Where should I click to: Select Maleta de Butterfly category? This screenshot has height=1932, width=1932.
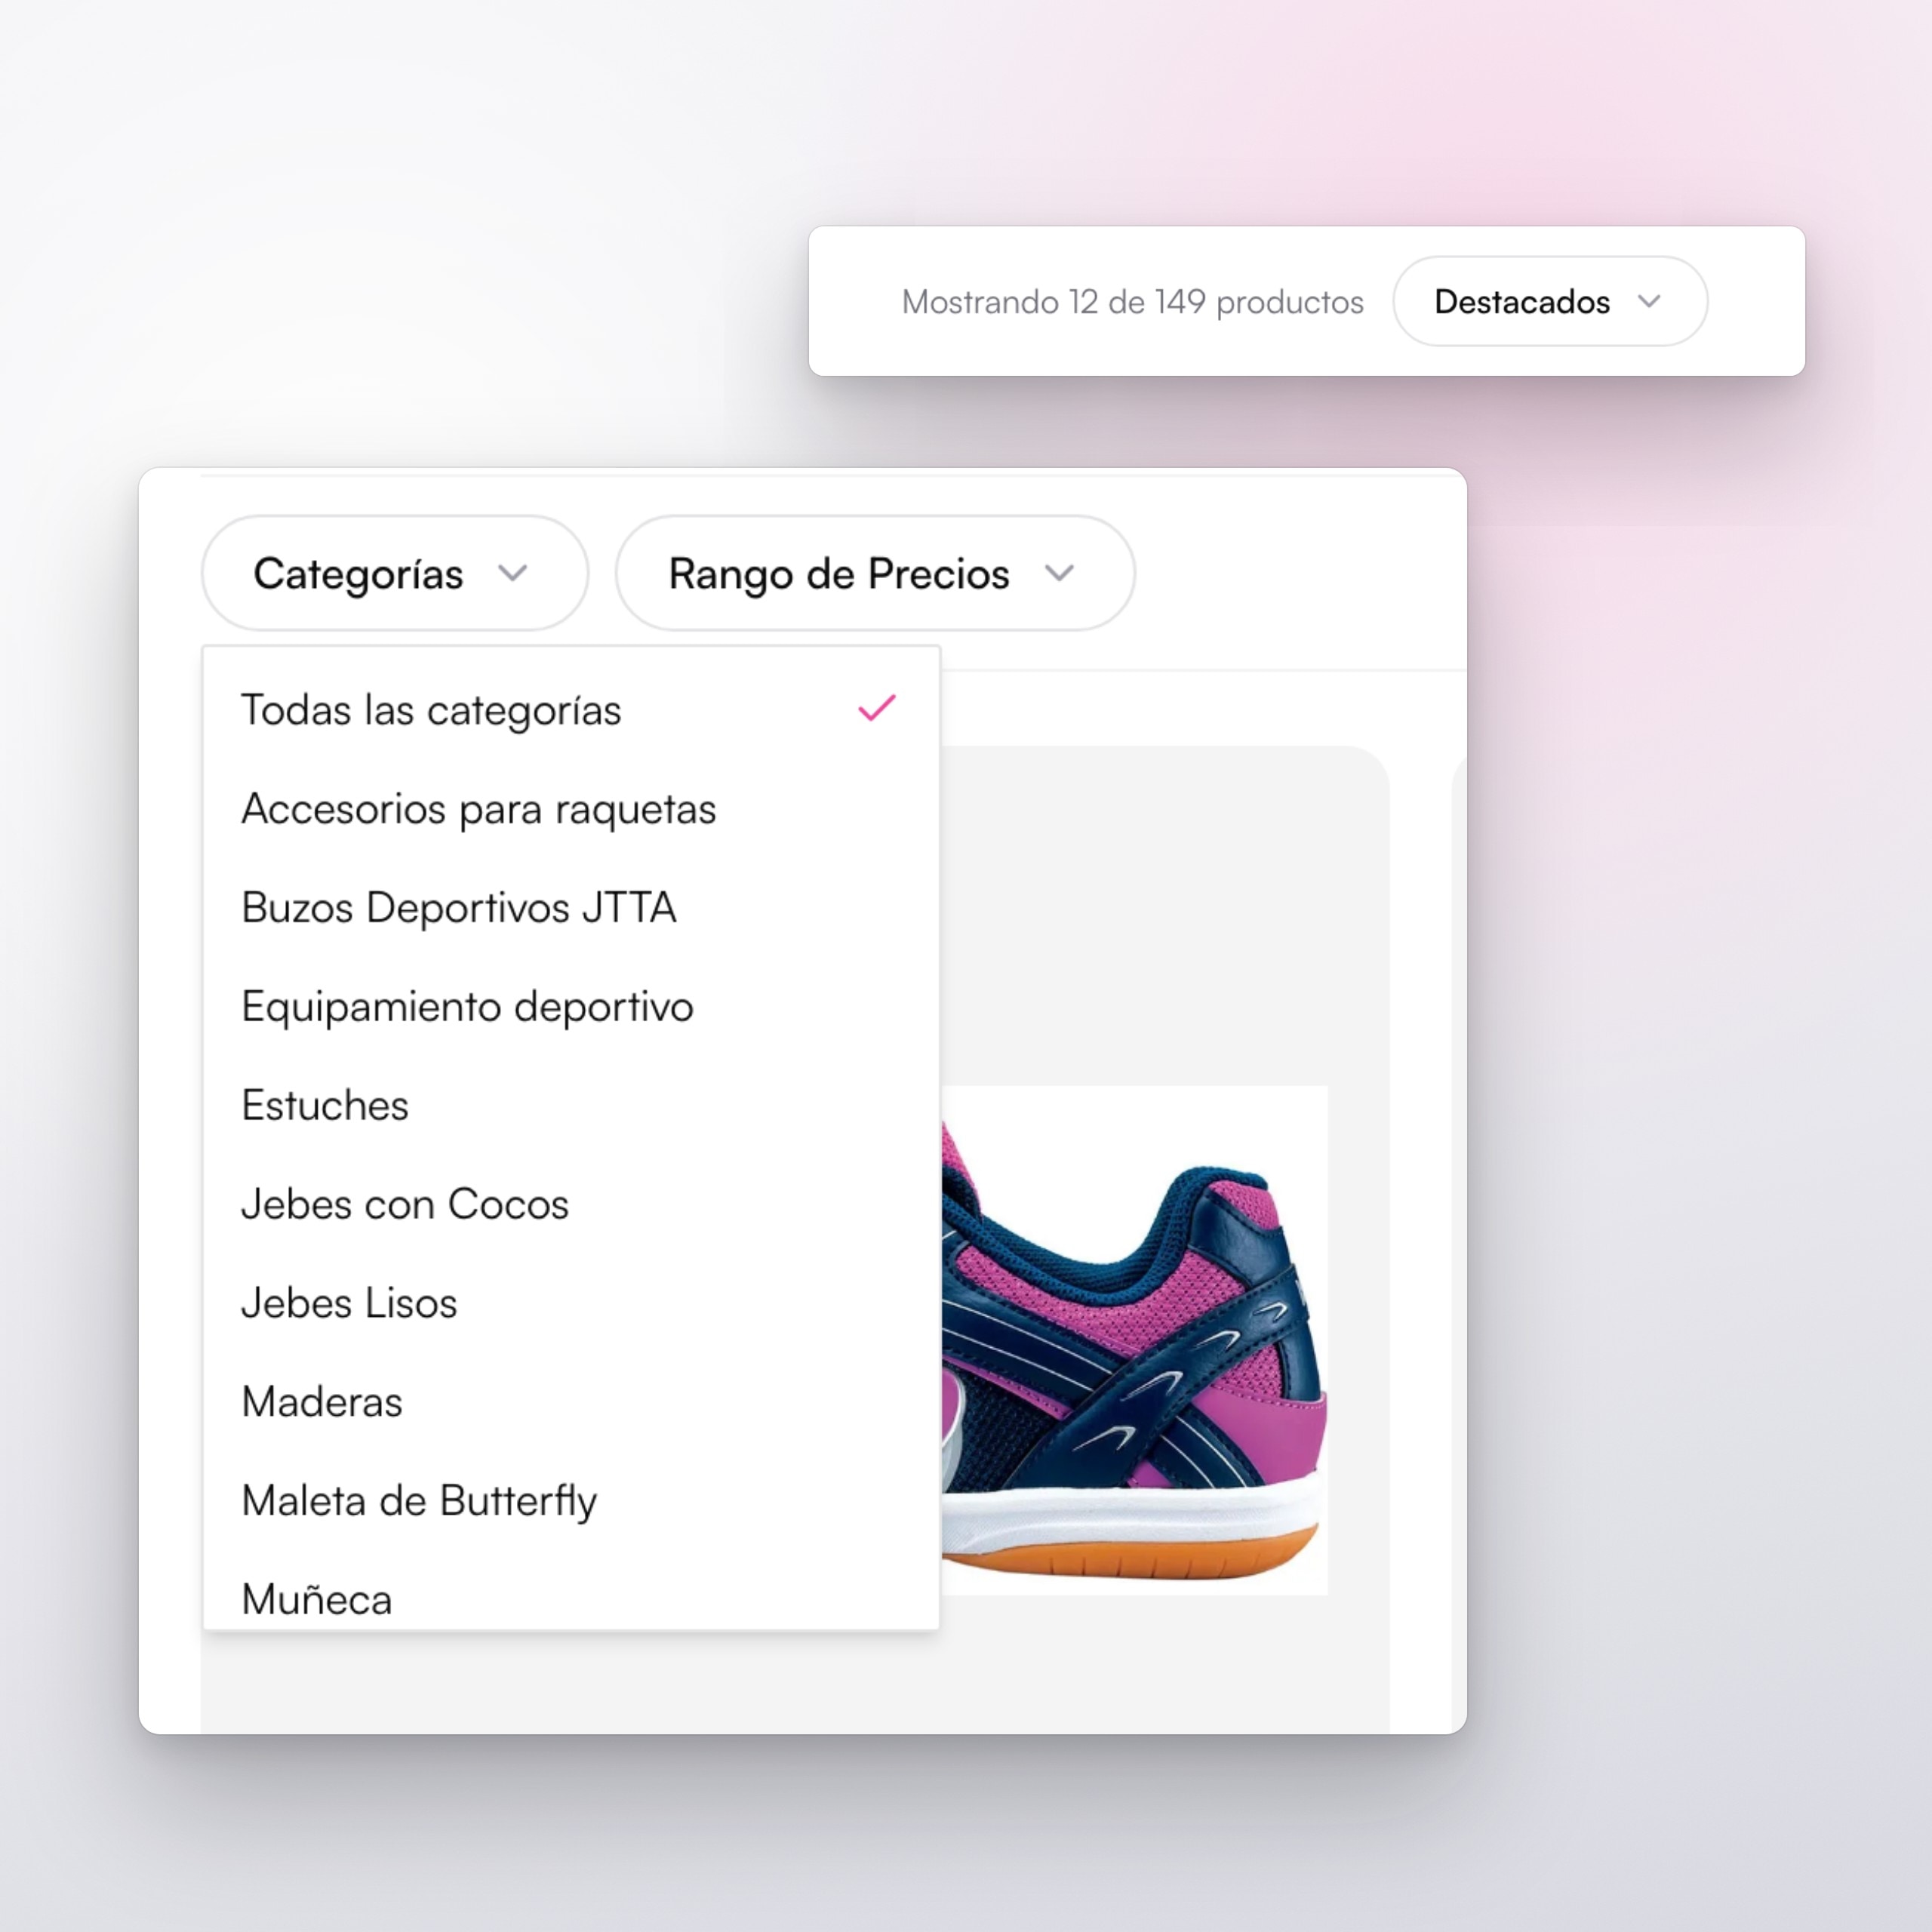[571, 1501]
